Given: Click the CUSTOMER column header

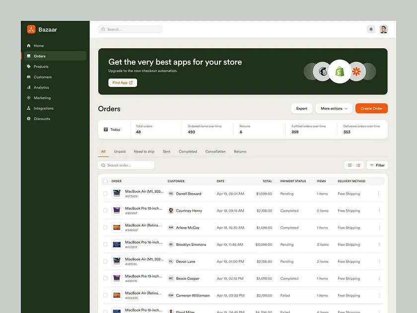Looking at the screenshot, I should [x=176, y=181].
